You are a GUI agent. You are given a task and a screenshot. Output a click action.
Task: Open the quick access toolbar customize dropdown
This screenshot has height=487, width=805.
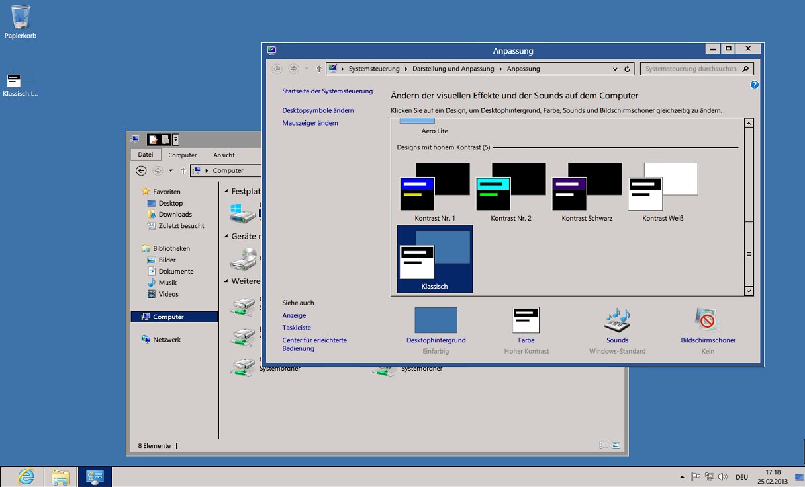click(x=175, y=139)
